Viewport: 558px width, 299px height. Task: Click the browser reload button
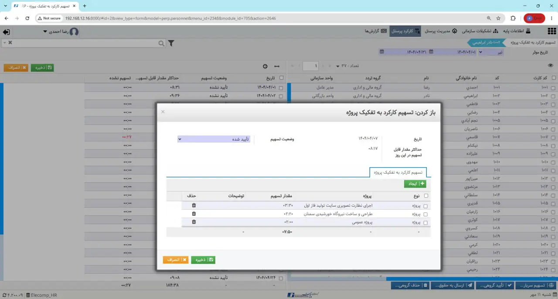[x=27, y=18]
